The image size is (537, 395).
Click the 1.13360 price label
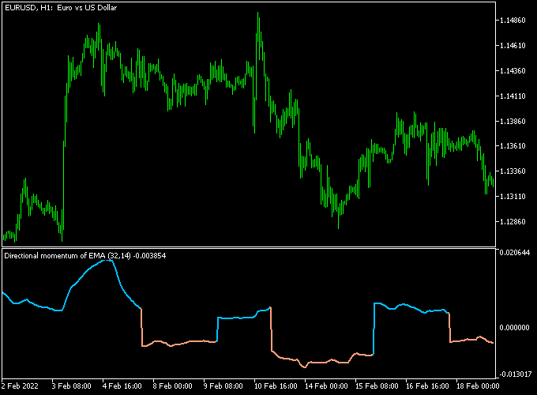513,171
